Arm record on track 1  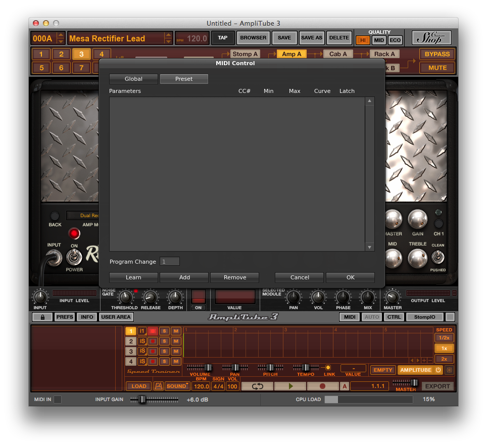(x=153, y=331)
